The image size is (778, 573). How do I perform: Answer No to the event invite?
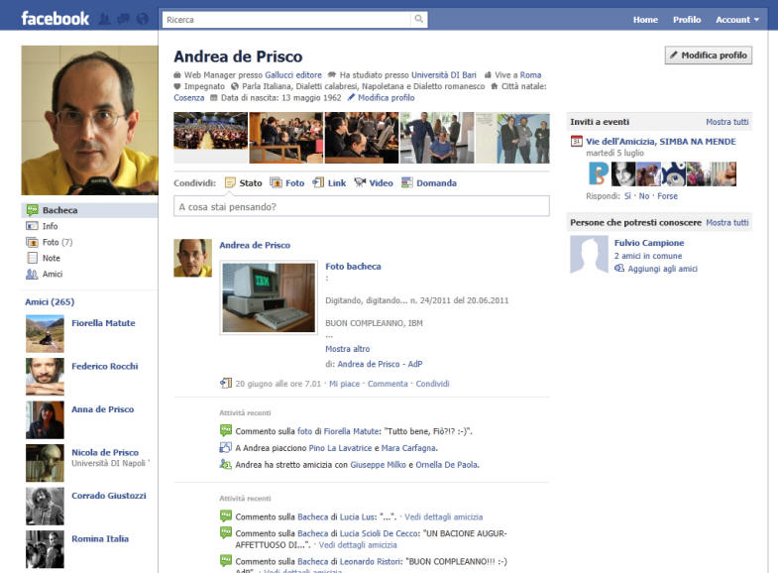click(644, 196)
